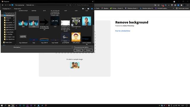Open the Pricing Envato bookmark
The image size is (190, 107).
coord(117,8)
